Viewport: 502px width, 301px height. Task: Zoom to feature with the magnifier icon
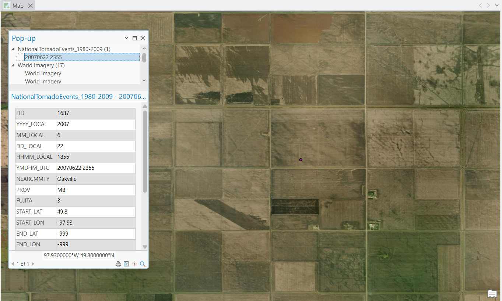tap(143, 264)
